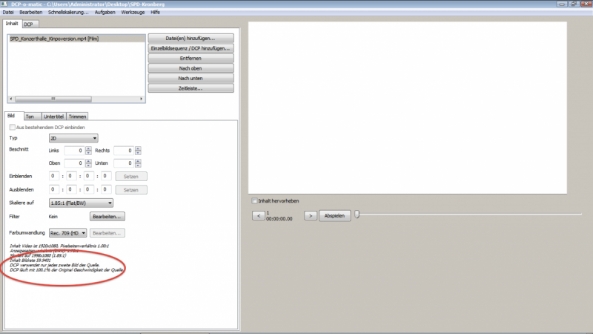This screenshot has width=593, height=334.
Task: Step forward one frame with the > button
Action: pos(311,215)
